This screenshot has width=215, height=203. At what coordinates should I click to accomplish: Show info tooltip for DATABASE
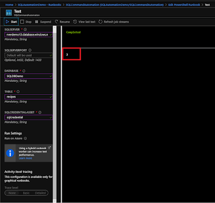[24, 71]
